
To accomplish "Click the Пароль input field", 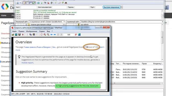I will 82,7.
